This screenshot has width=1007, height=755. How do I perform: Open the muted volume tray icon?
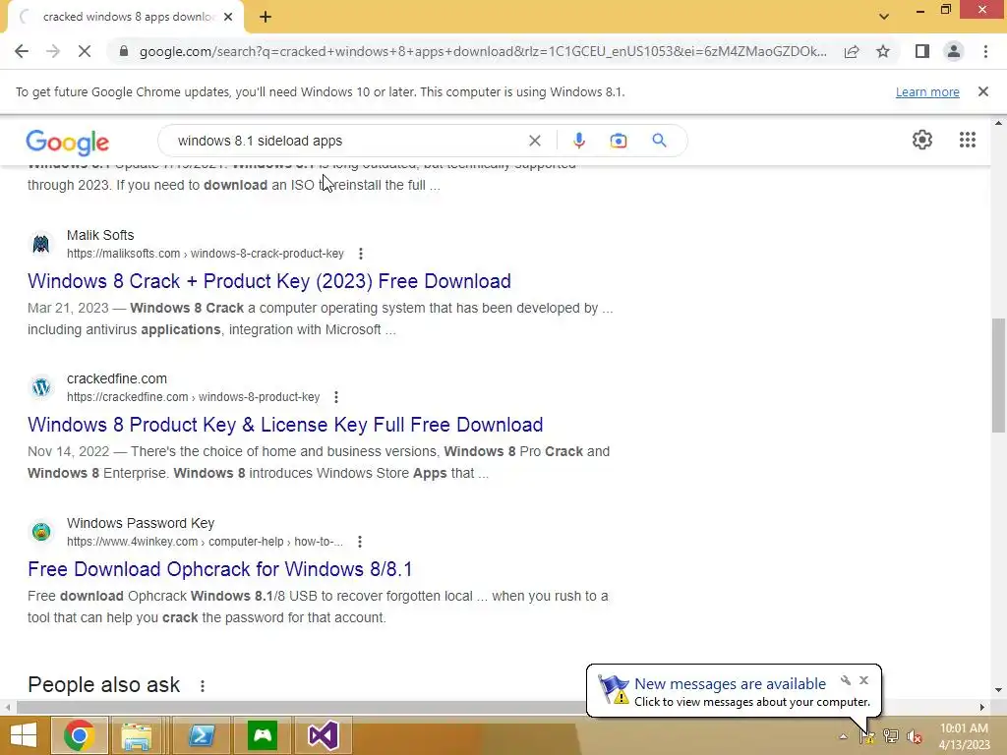pyautogui.click(x=914, y=735)
